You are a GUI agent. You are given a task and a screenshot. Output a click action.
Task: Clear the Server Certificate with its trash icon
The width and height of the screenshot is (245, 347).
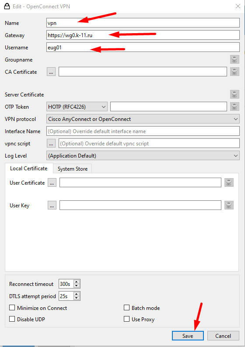pyautogui.click(x=234, y=94)
